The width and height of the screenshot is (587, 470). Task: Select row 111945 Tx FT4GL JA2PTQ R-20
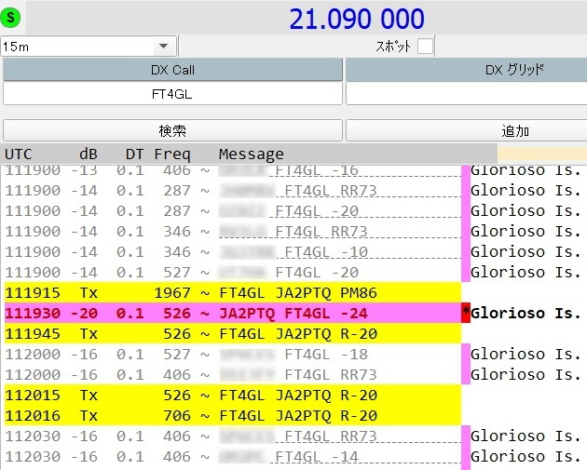pos(233,334)
